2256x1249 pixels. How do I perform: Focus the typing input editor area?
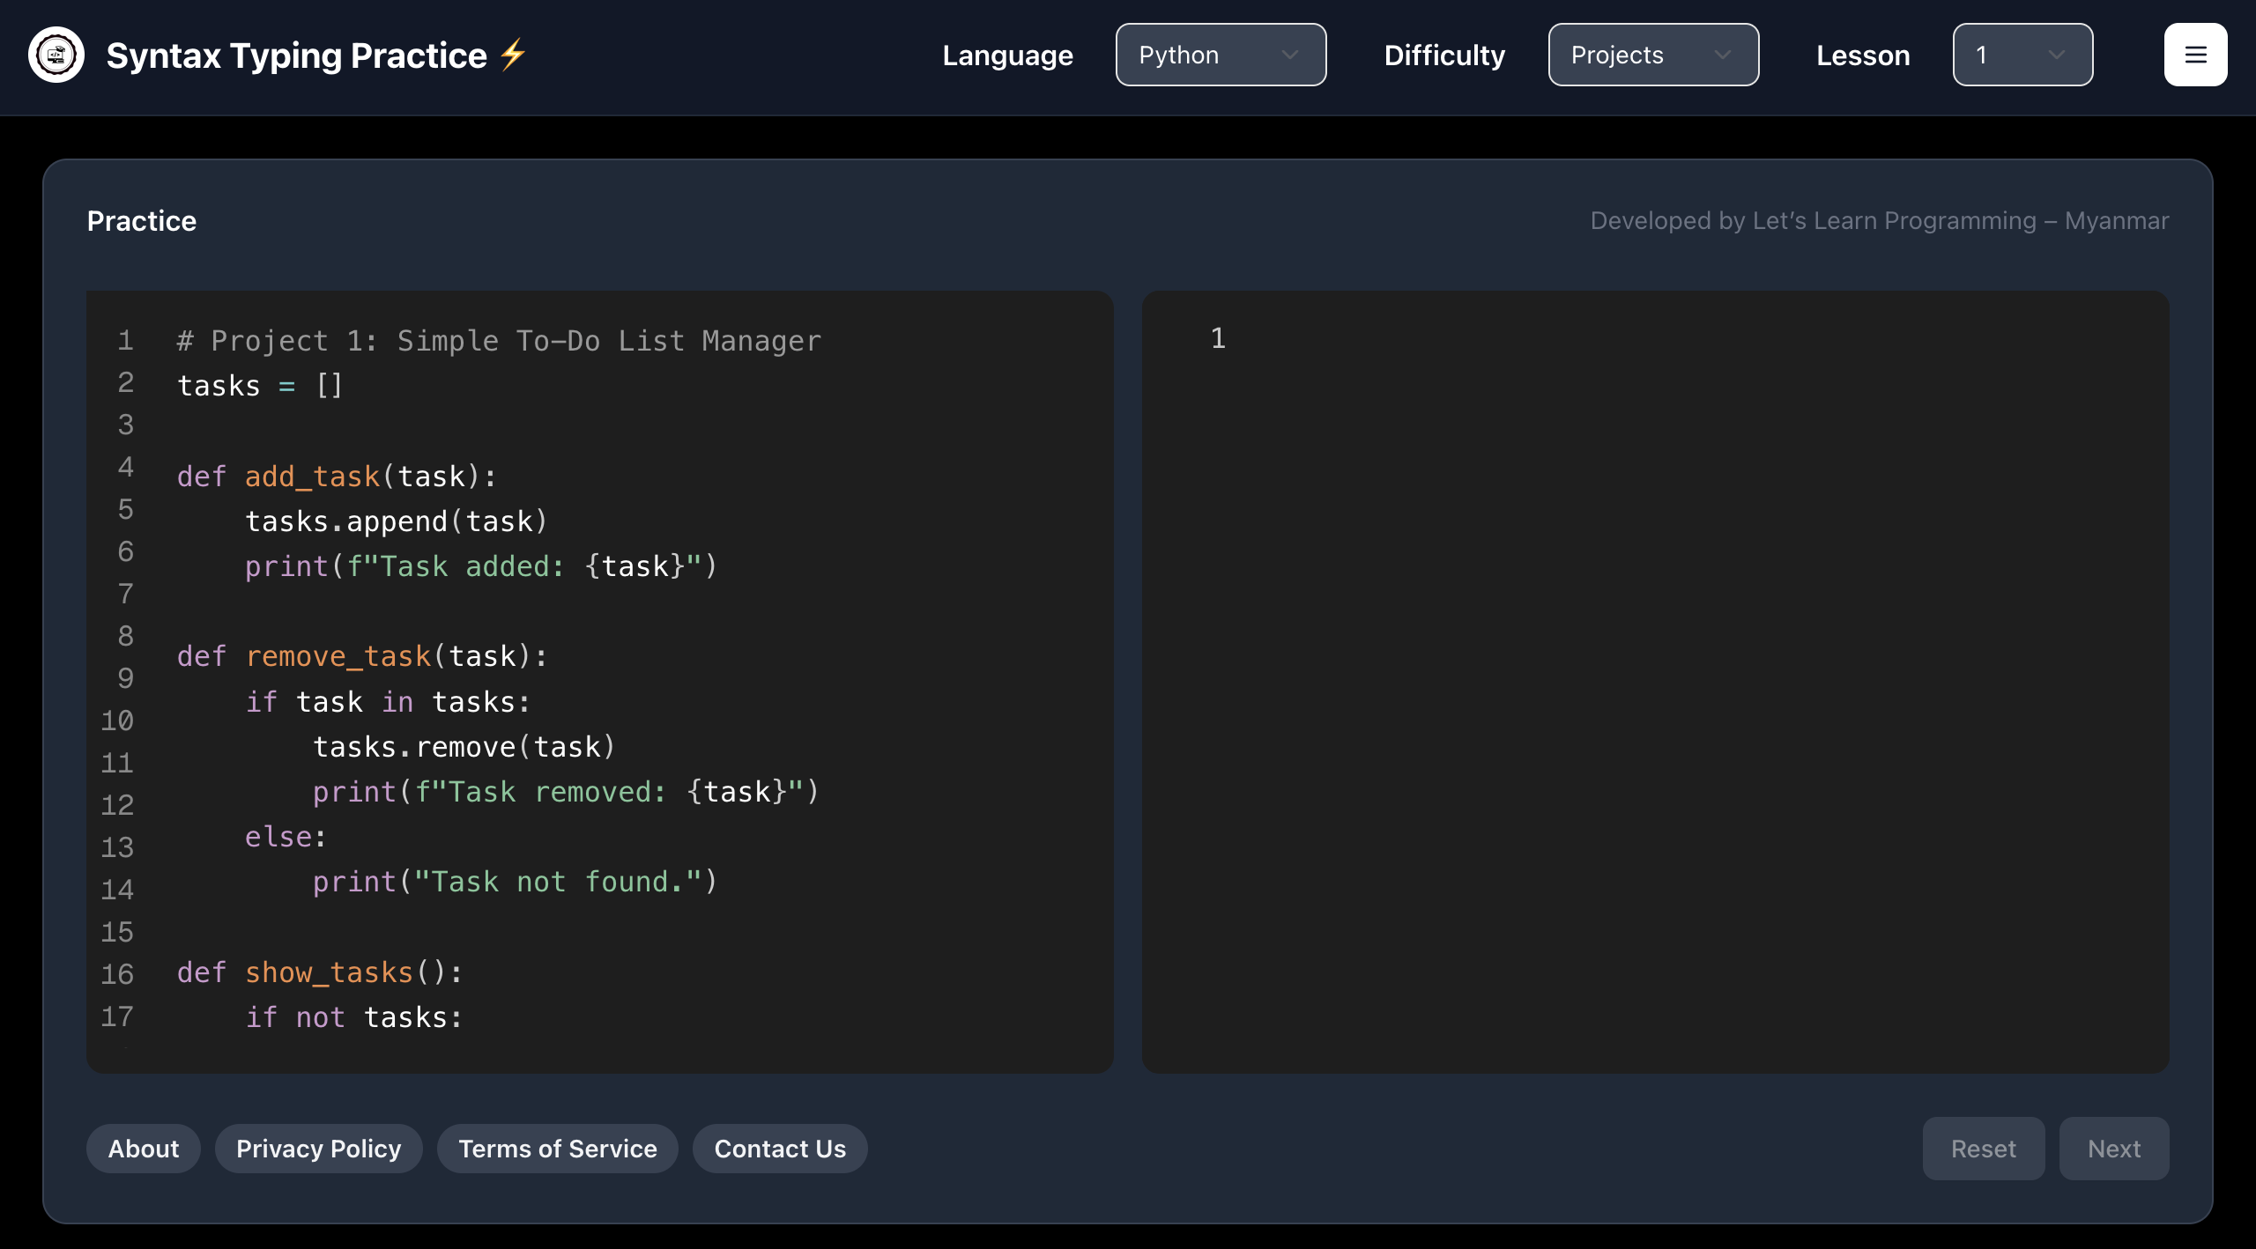(1655, 682)
